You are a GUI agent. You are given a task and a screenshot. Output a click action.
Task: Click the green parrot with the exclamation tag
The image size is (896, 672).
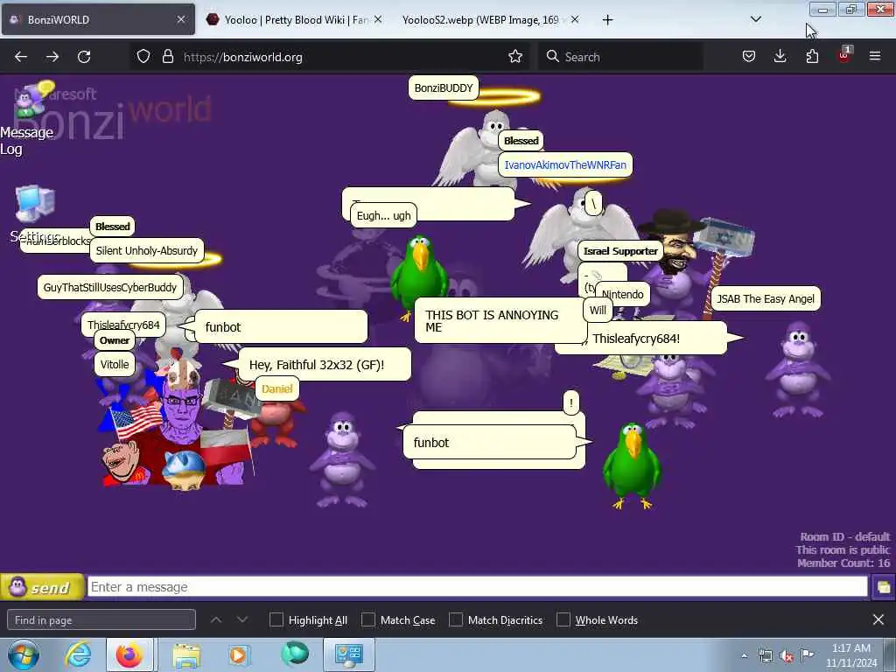click(x=632, y=465)
